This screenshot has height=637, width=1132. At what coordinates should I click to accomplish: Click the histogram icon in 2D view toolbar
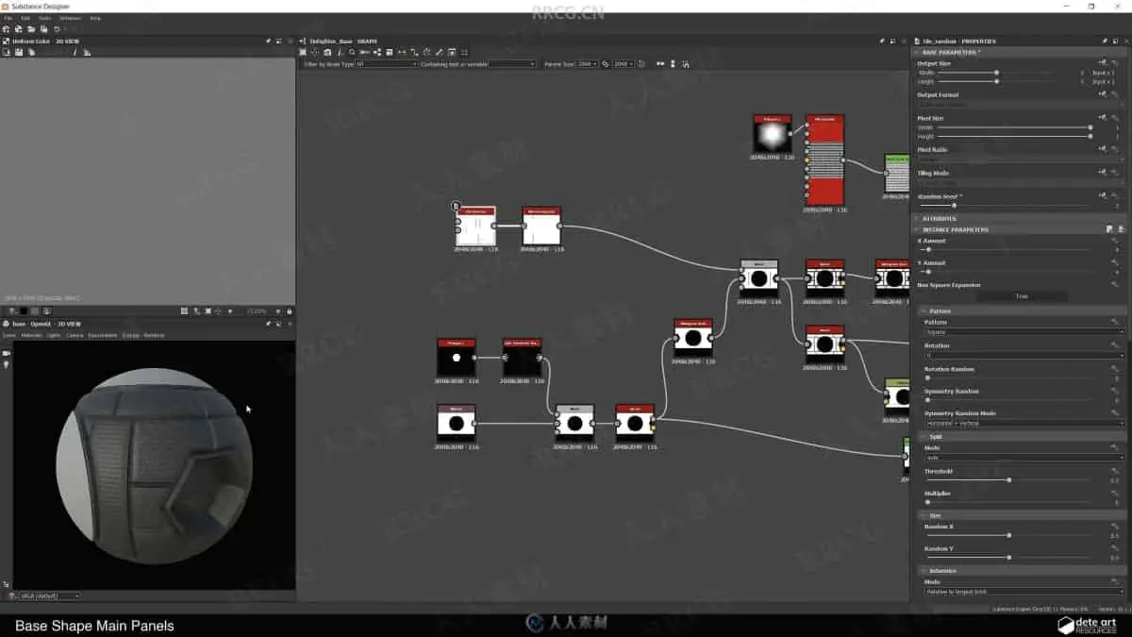tap(87, 52)
